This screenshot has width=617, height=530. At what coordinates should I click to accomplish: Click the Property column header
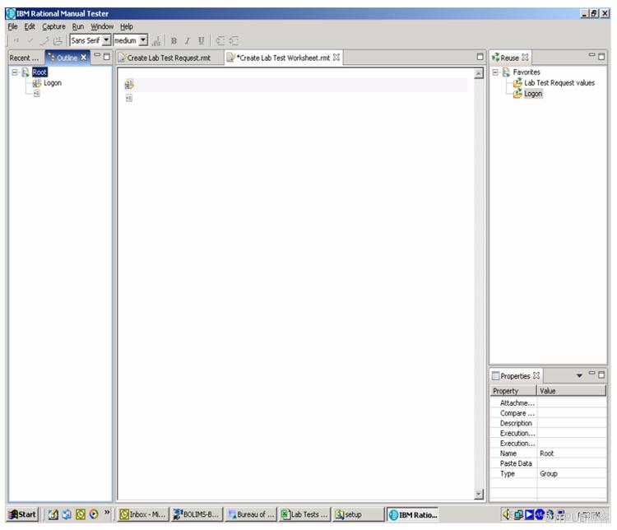point(513,391)
